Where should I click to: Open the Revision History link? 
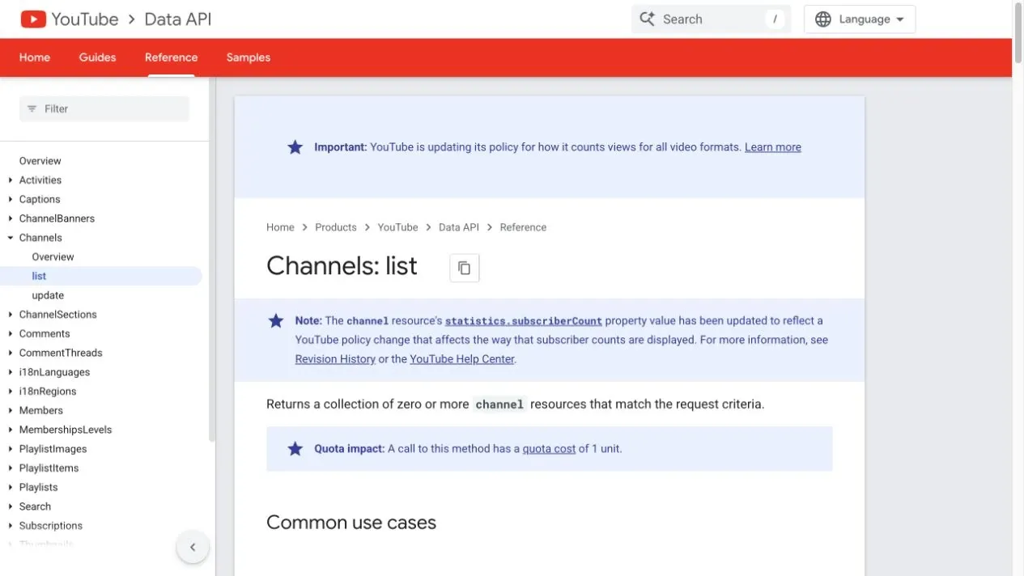click(335, 359)
